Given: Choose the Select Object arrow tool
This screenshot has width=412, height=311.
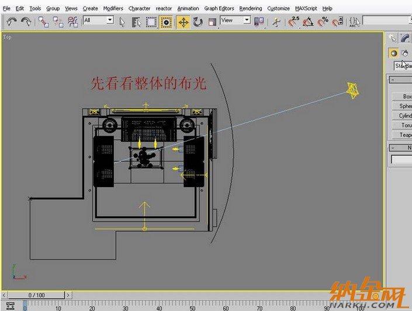Looking at the screenshot, I should coord(123,22).
